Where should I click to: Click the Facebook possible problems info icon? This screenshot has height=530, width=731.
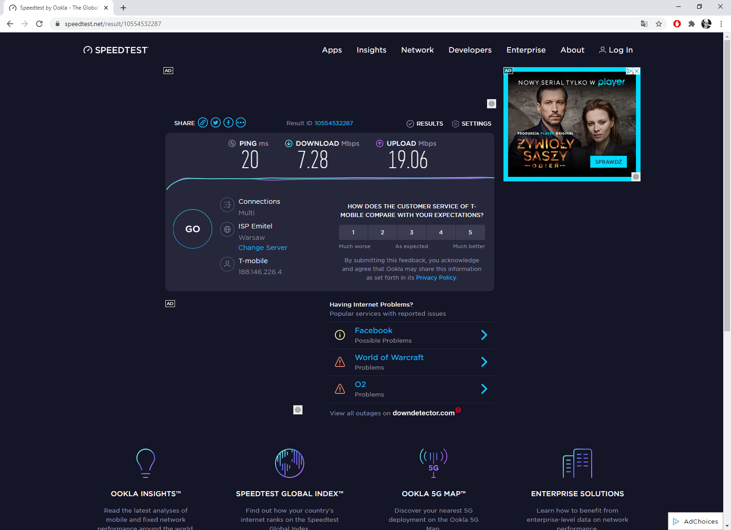pyautogui.click(x=340, y=335)
